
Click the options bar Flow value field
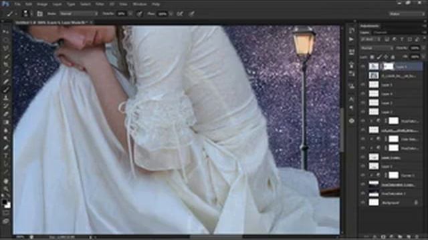coord(163,13)
